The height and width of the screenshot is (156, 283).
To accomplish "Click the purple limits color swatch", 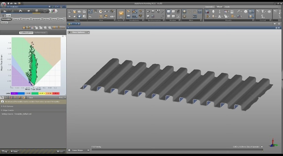I will [15, 93].
